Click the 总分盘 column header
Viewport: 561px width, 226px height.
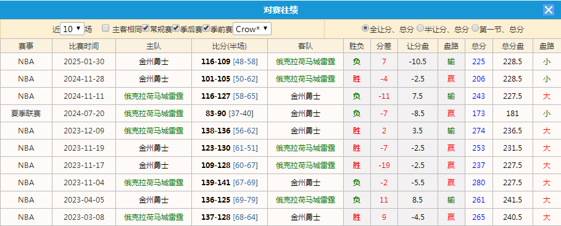[512, 46]
